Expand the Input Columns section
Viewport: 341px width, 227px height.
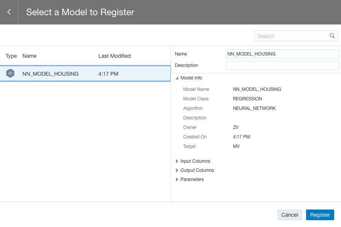tap(177, 161)
